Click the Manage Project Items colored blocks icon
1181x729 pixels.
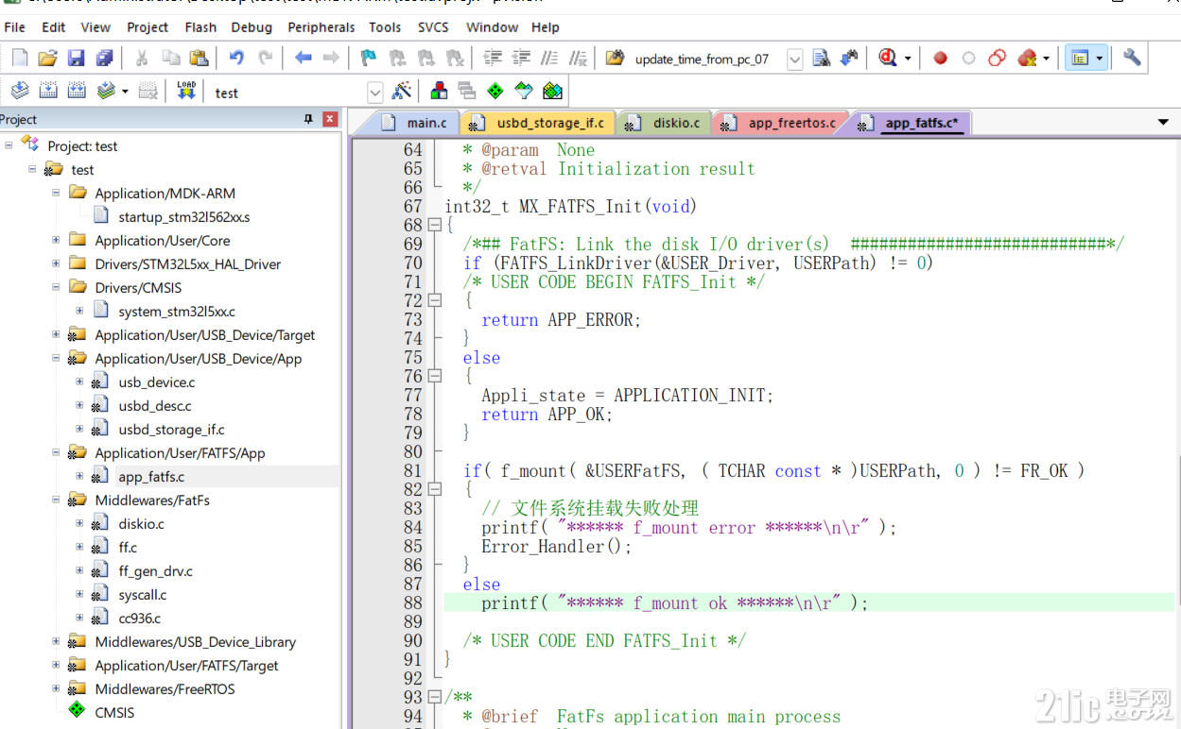coord(439,91)
